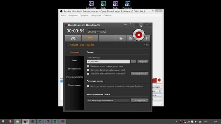Image resolution: width=221 pixels, height=124 pixels.
Task: Click the Расширенные button
Action: point(140,74)
